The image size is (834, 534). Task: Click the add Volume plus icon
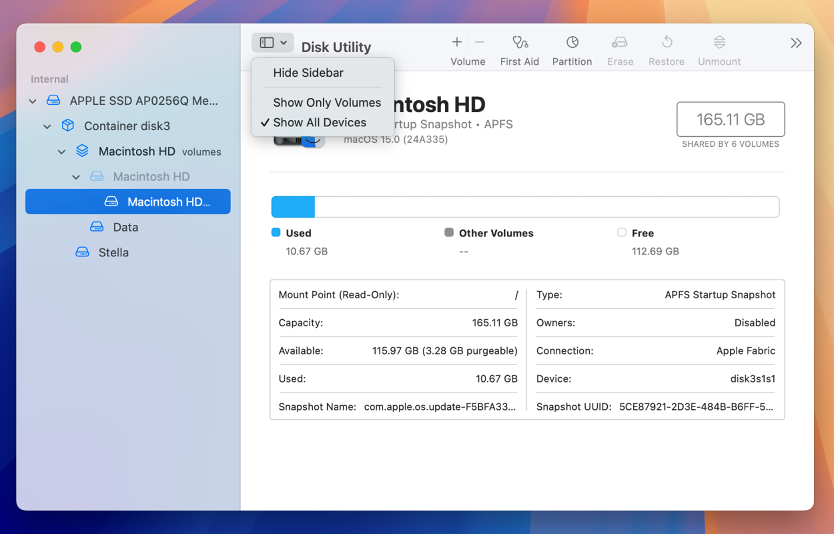point(457,42)
